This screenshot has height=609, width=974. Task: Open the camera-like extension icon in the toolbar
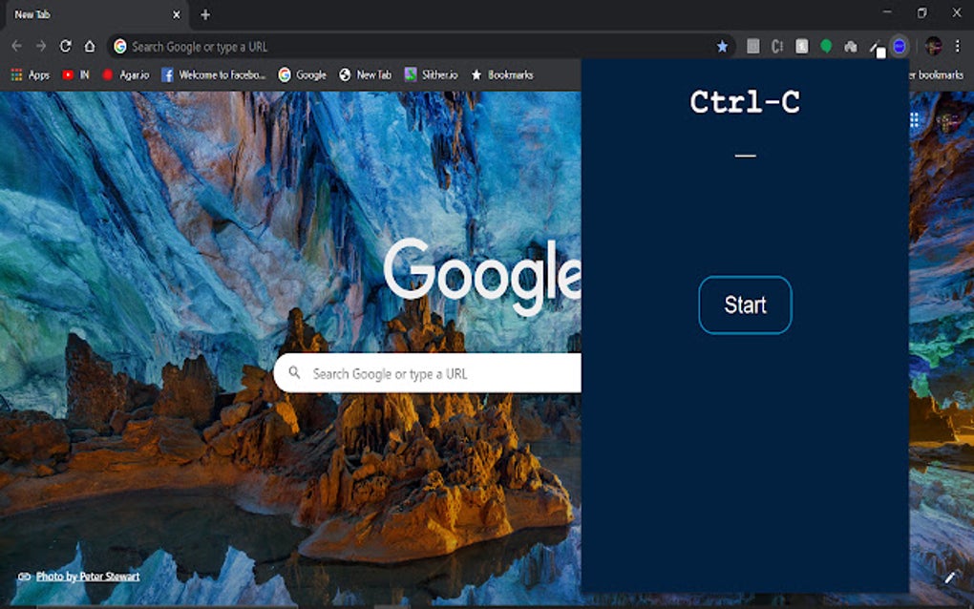point(852,46)
